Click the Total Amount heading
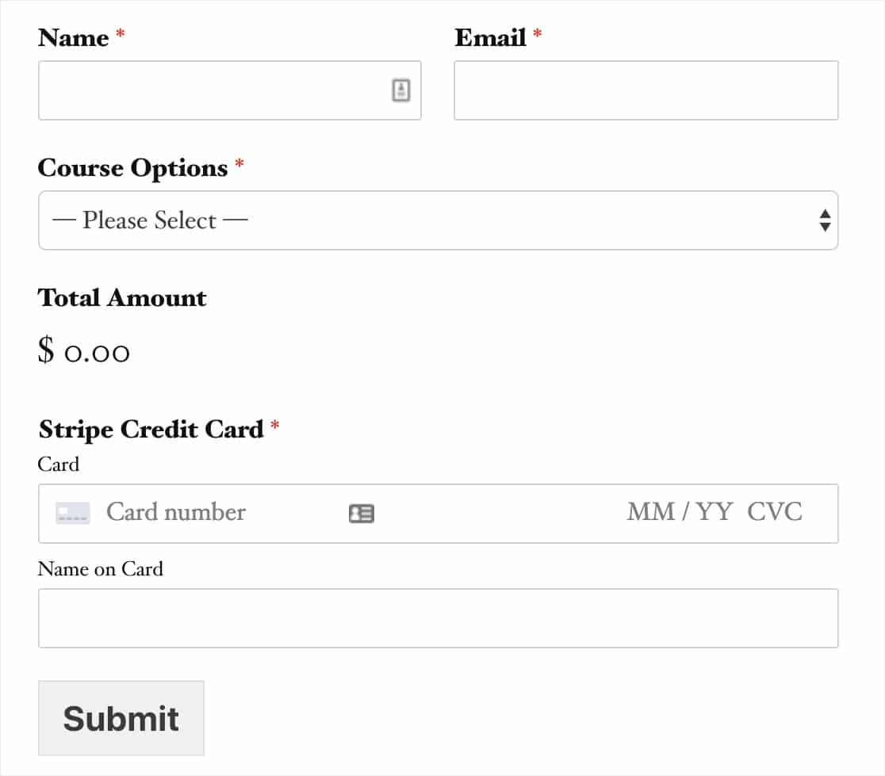This screenshot has height=776, width=885. click(x=121, y=297)
